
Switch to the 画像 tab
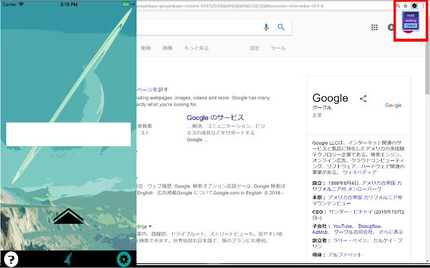pos(167,48)
